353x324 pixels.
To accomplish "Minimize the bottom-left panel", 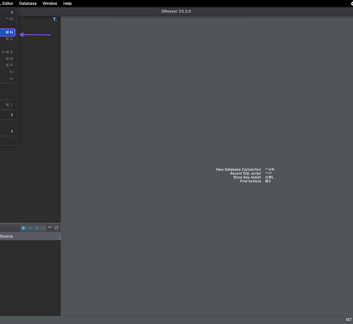I will click(50, 228).
